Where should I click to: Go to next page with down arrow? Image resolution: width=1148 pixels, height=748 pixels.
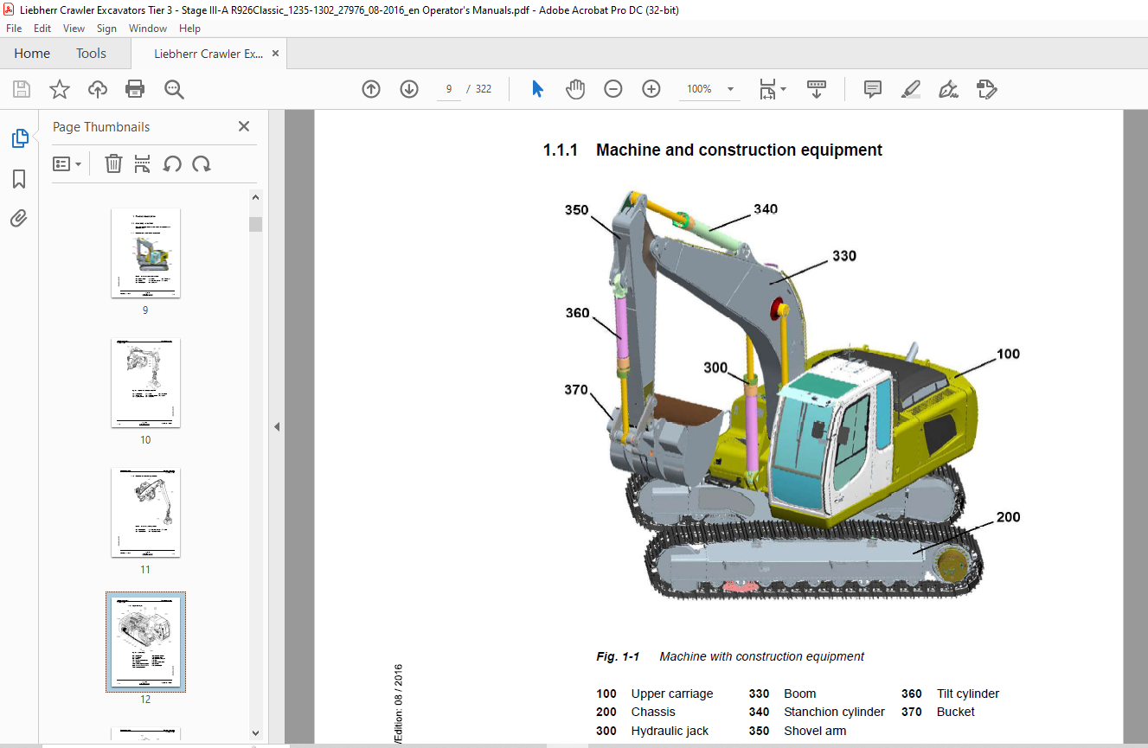coord(409,89)
